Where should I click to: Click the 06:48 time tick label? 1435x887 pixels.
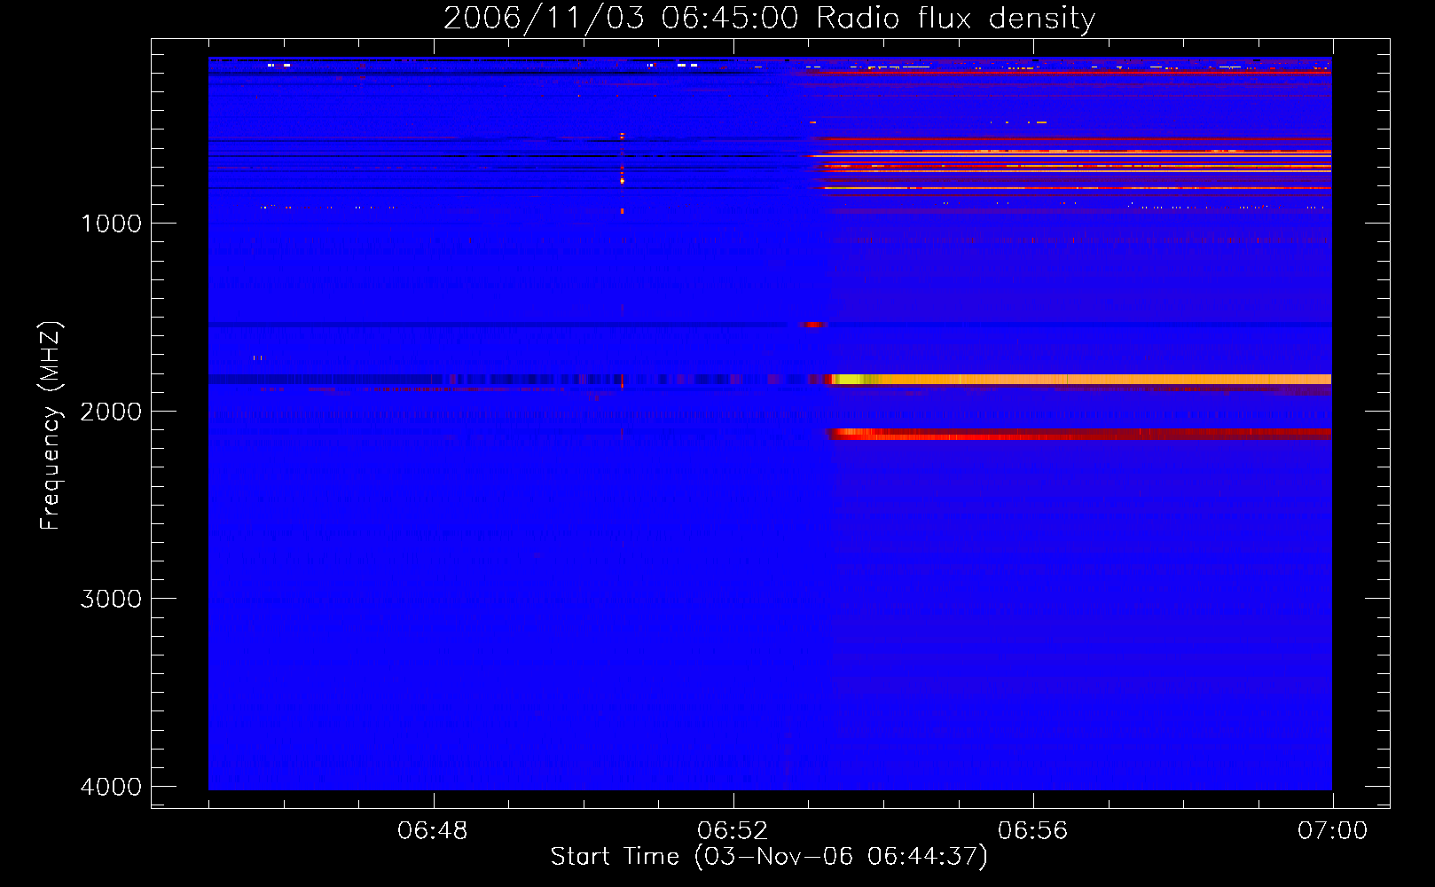(x=433, y=831)
